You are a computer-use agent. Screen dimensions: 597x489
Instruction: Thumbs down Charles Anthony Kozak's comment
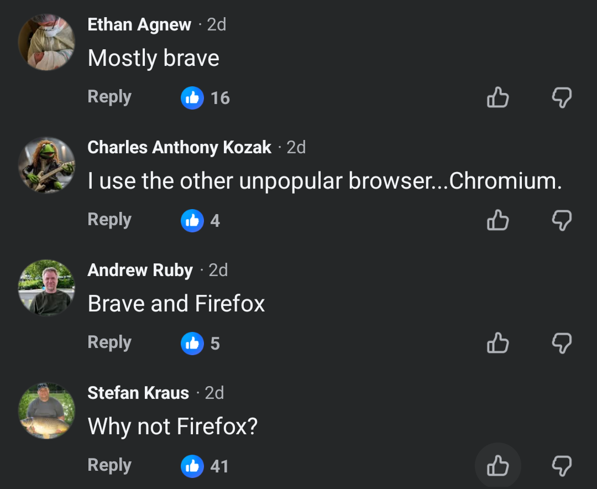562,221
